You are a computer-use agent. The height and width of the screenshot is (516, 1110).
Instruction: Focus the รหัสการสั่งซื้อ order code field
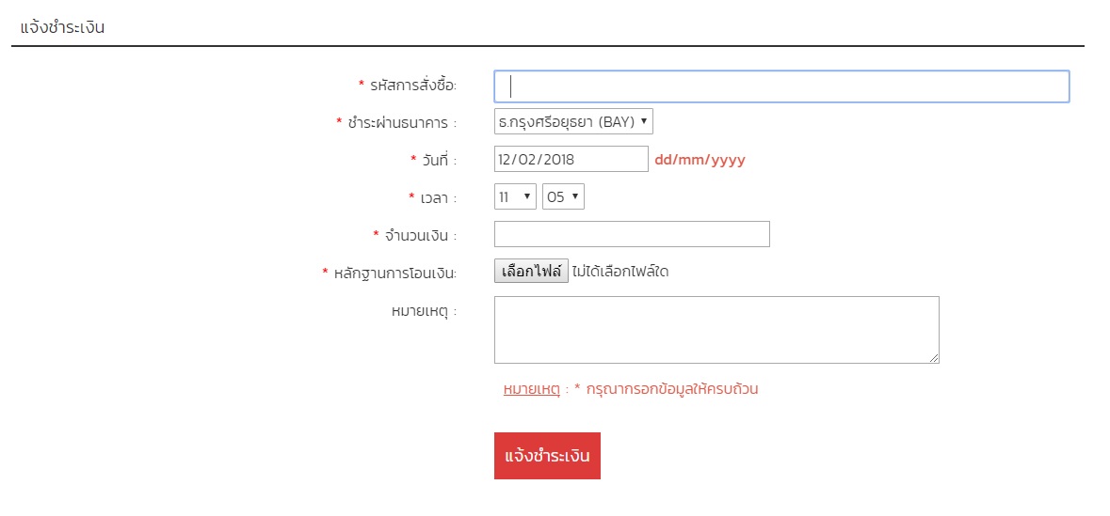[x=781, y=86]
